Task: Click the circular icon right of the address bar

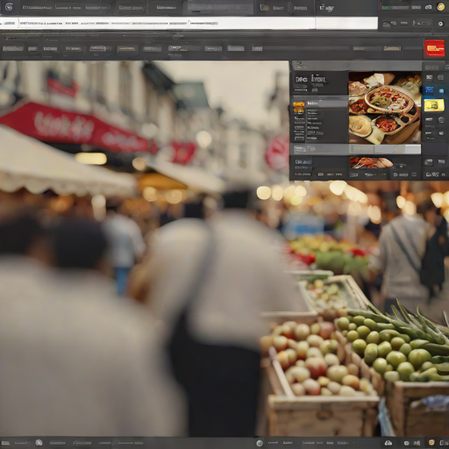Action: click(440, 24)
